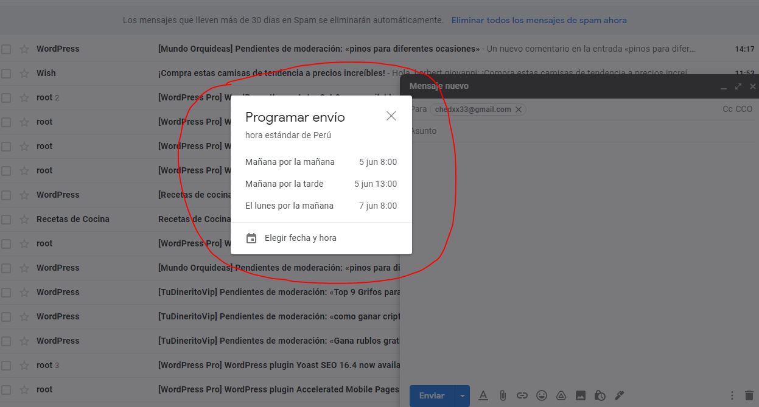This screenshot has height=407, width=759.
Task: Open text formatting options
Action: [483, 395]
